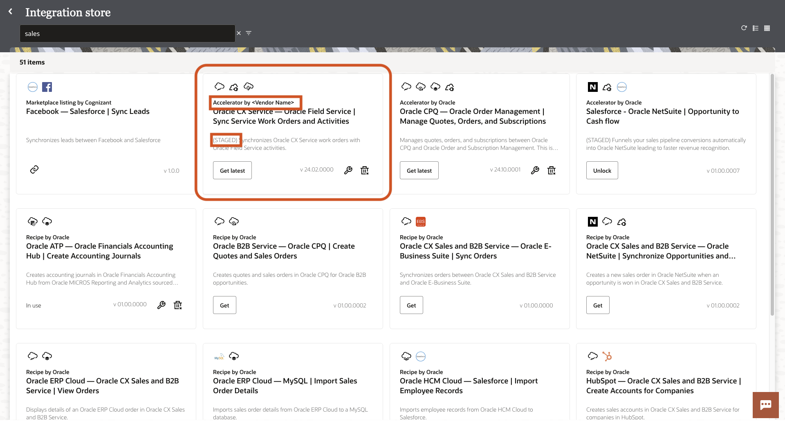Viewport: 785px width, 441px height.
Task: Click the back arrow beside Integration store
Action: [x=11, y=12]
